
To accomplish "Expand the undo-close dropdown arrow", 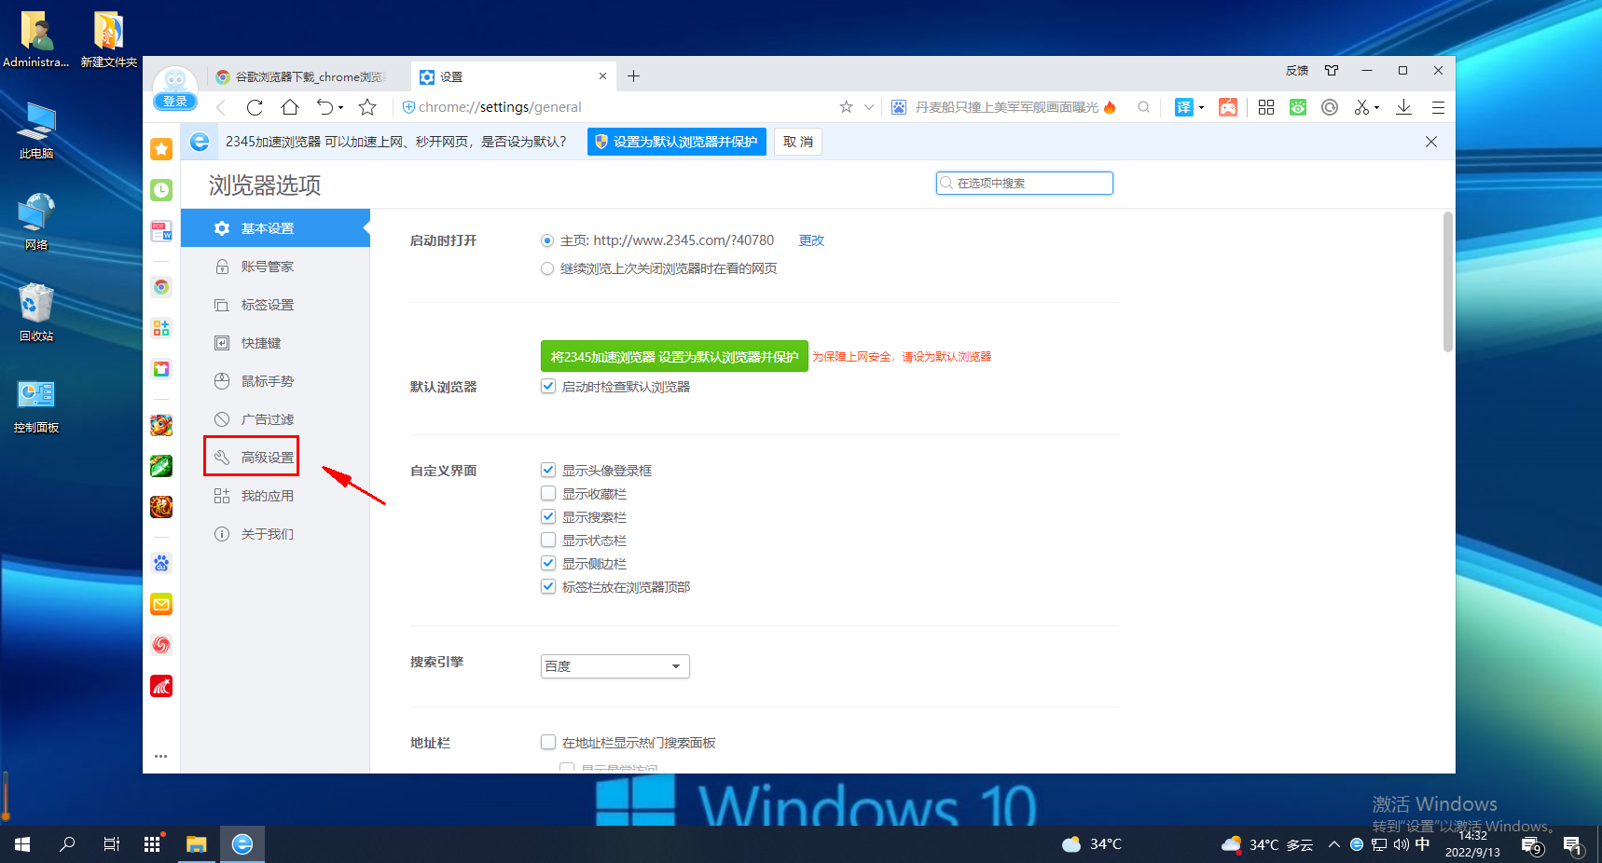I will point(340,108).
